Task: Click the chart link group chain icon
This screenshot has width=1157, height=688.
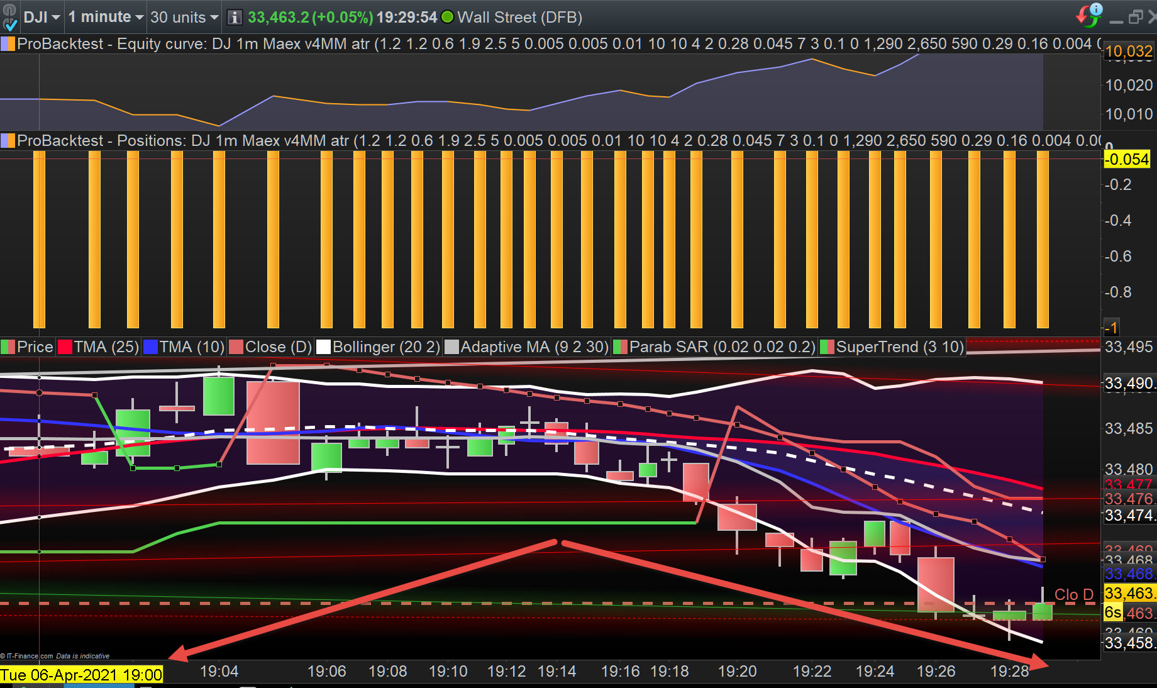Action: click(9, 9)
